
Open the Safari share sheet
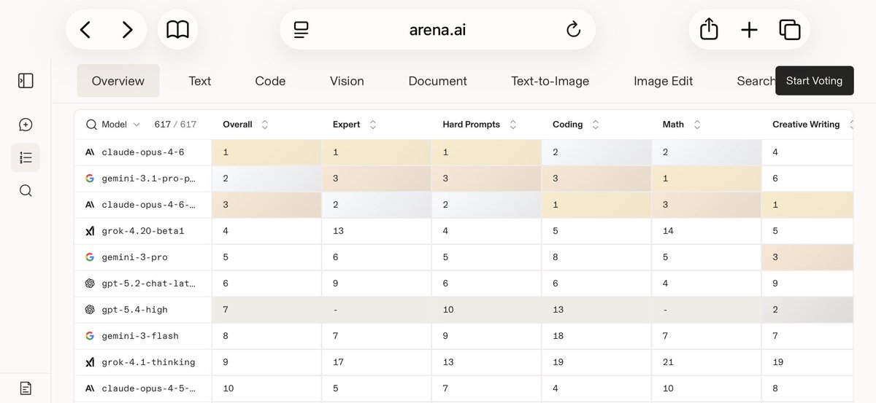(x=709, y=29)
